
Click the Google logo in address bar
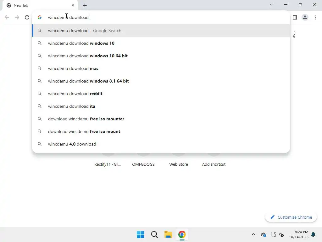click(x=40, y=18)
